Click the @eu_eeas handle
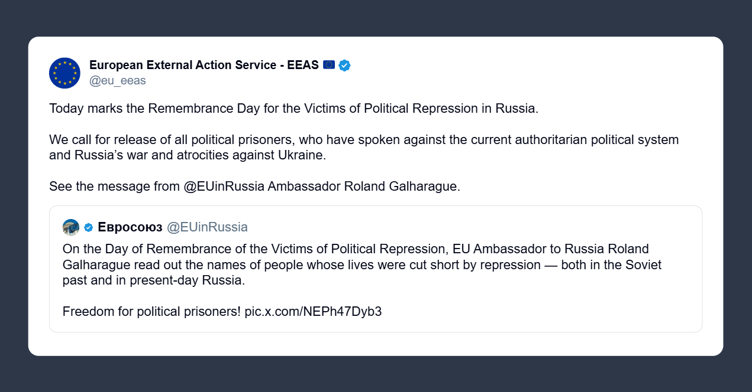752x392 pixels. coord(117,80)
